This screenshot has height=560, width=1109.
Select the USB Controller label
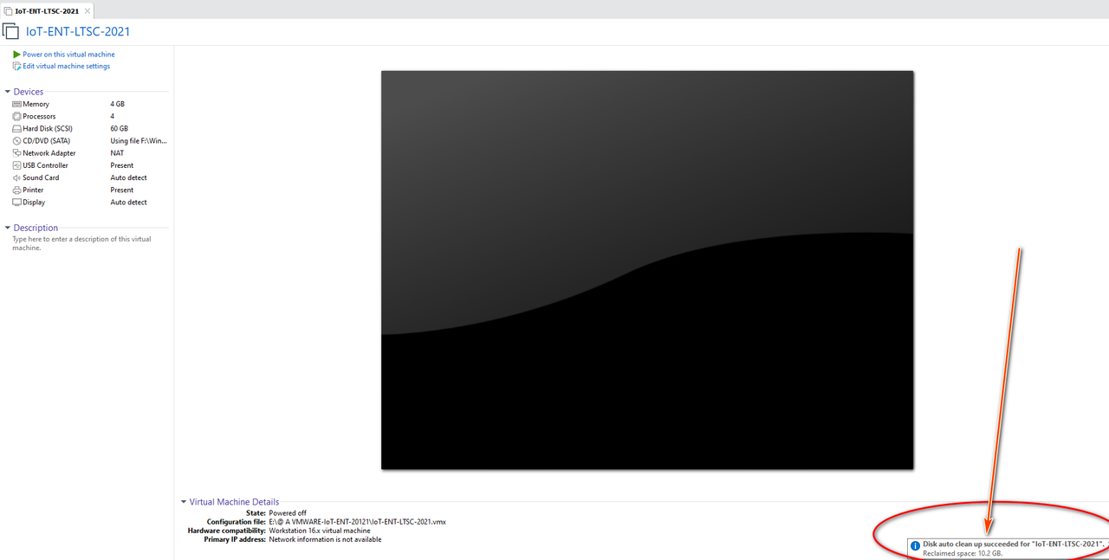point(45,165)
